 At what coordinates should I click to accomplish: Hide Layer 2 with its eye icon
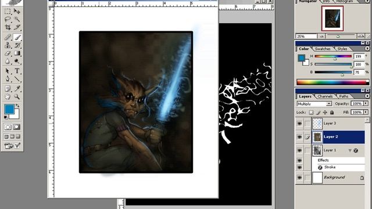(x=300, y=137)
